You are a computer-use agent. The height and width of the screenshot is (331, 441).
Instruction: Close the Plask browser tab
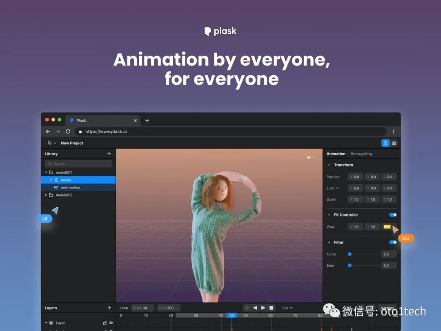pyautogui.click(x=135, y=121)
